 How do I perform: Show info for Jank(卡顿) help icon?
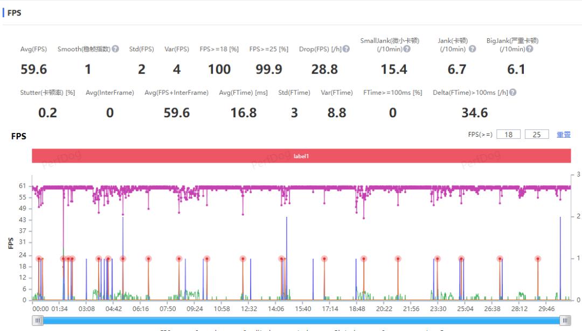click(472, 49)
